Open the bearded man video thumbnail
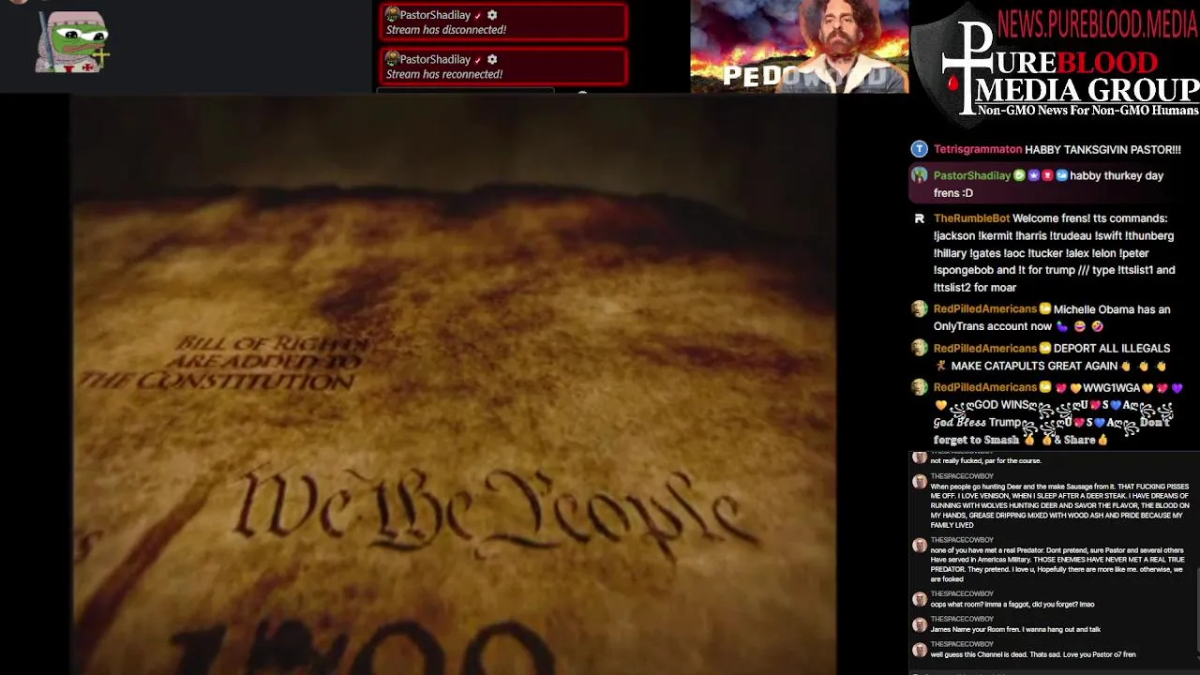The width and height of the screenshot is (1200, 675). 799,46
